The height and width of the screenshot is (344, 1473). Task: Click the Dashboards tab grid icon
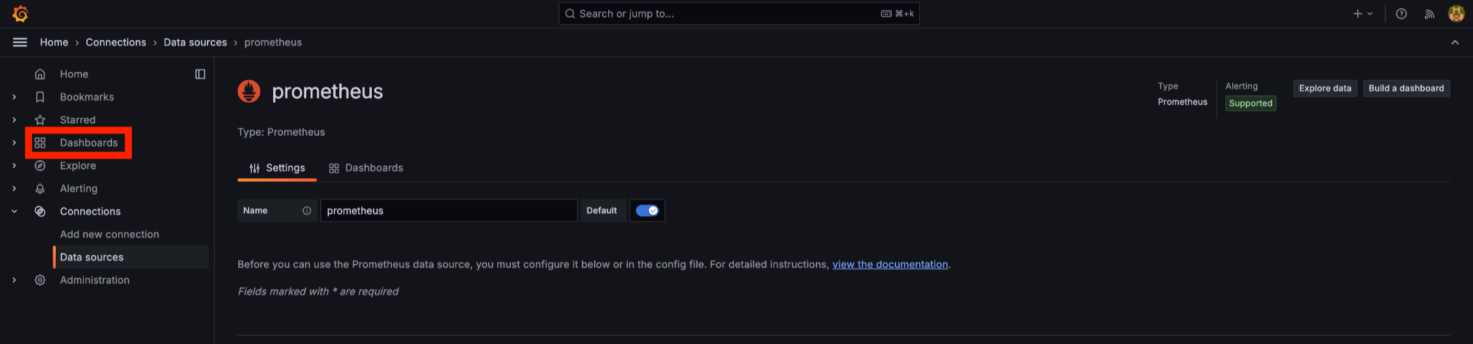[x=334, y=168]
